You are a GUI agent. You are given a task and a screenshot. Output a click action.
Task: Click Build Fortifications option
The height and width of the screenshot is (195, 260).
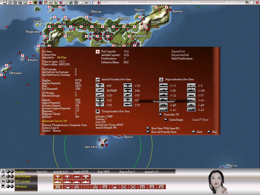[x=182, y=59]
